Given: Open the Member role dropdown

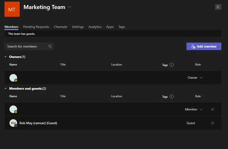Looking at the screenshot, I should pyautogui.click(x=194, y=109).
